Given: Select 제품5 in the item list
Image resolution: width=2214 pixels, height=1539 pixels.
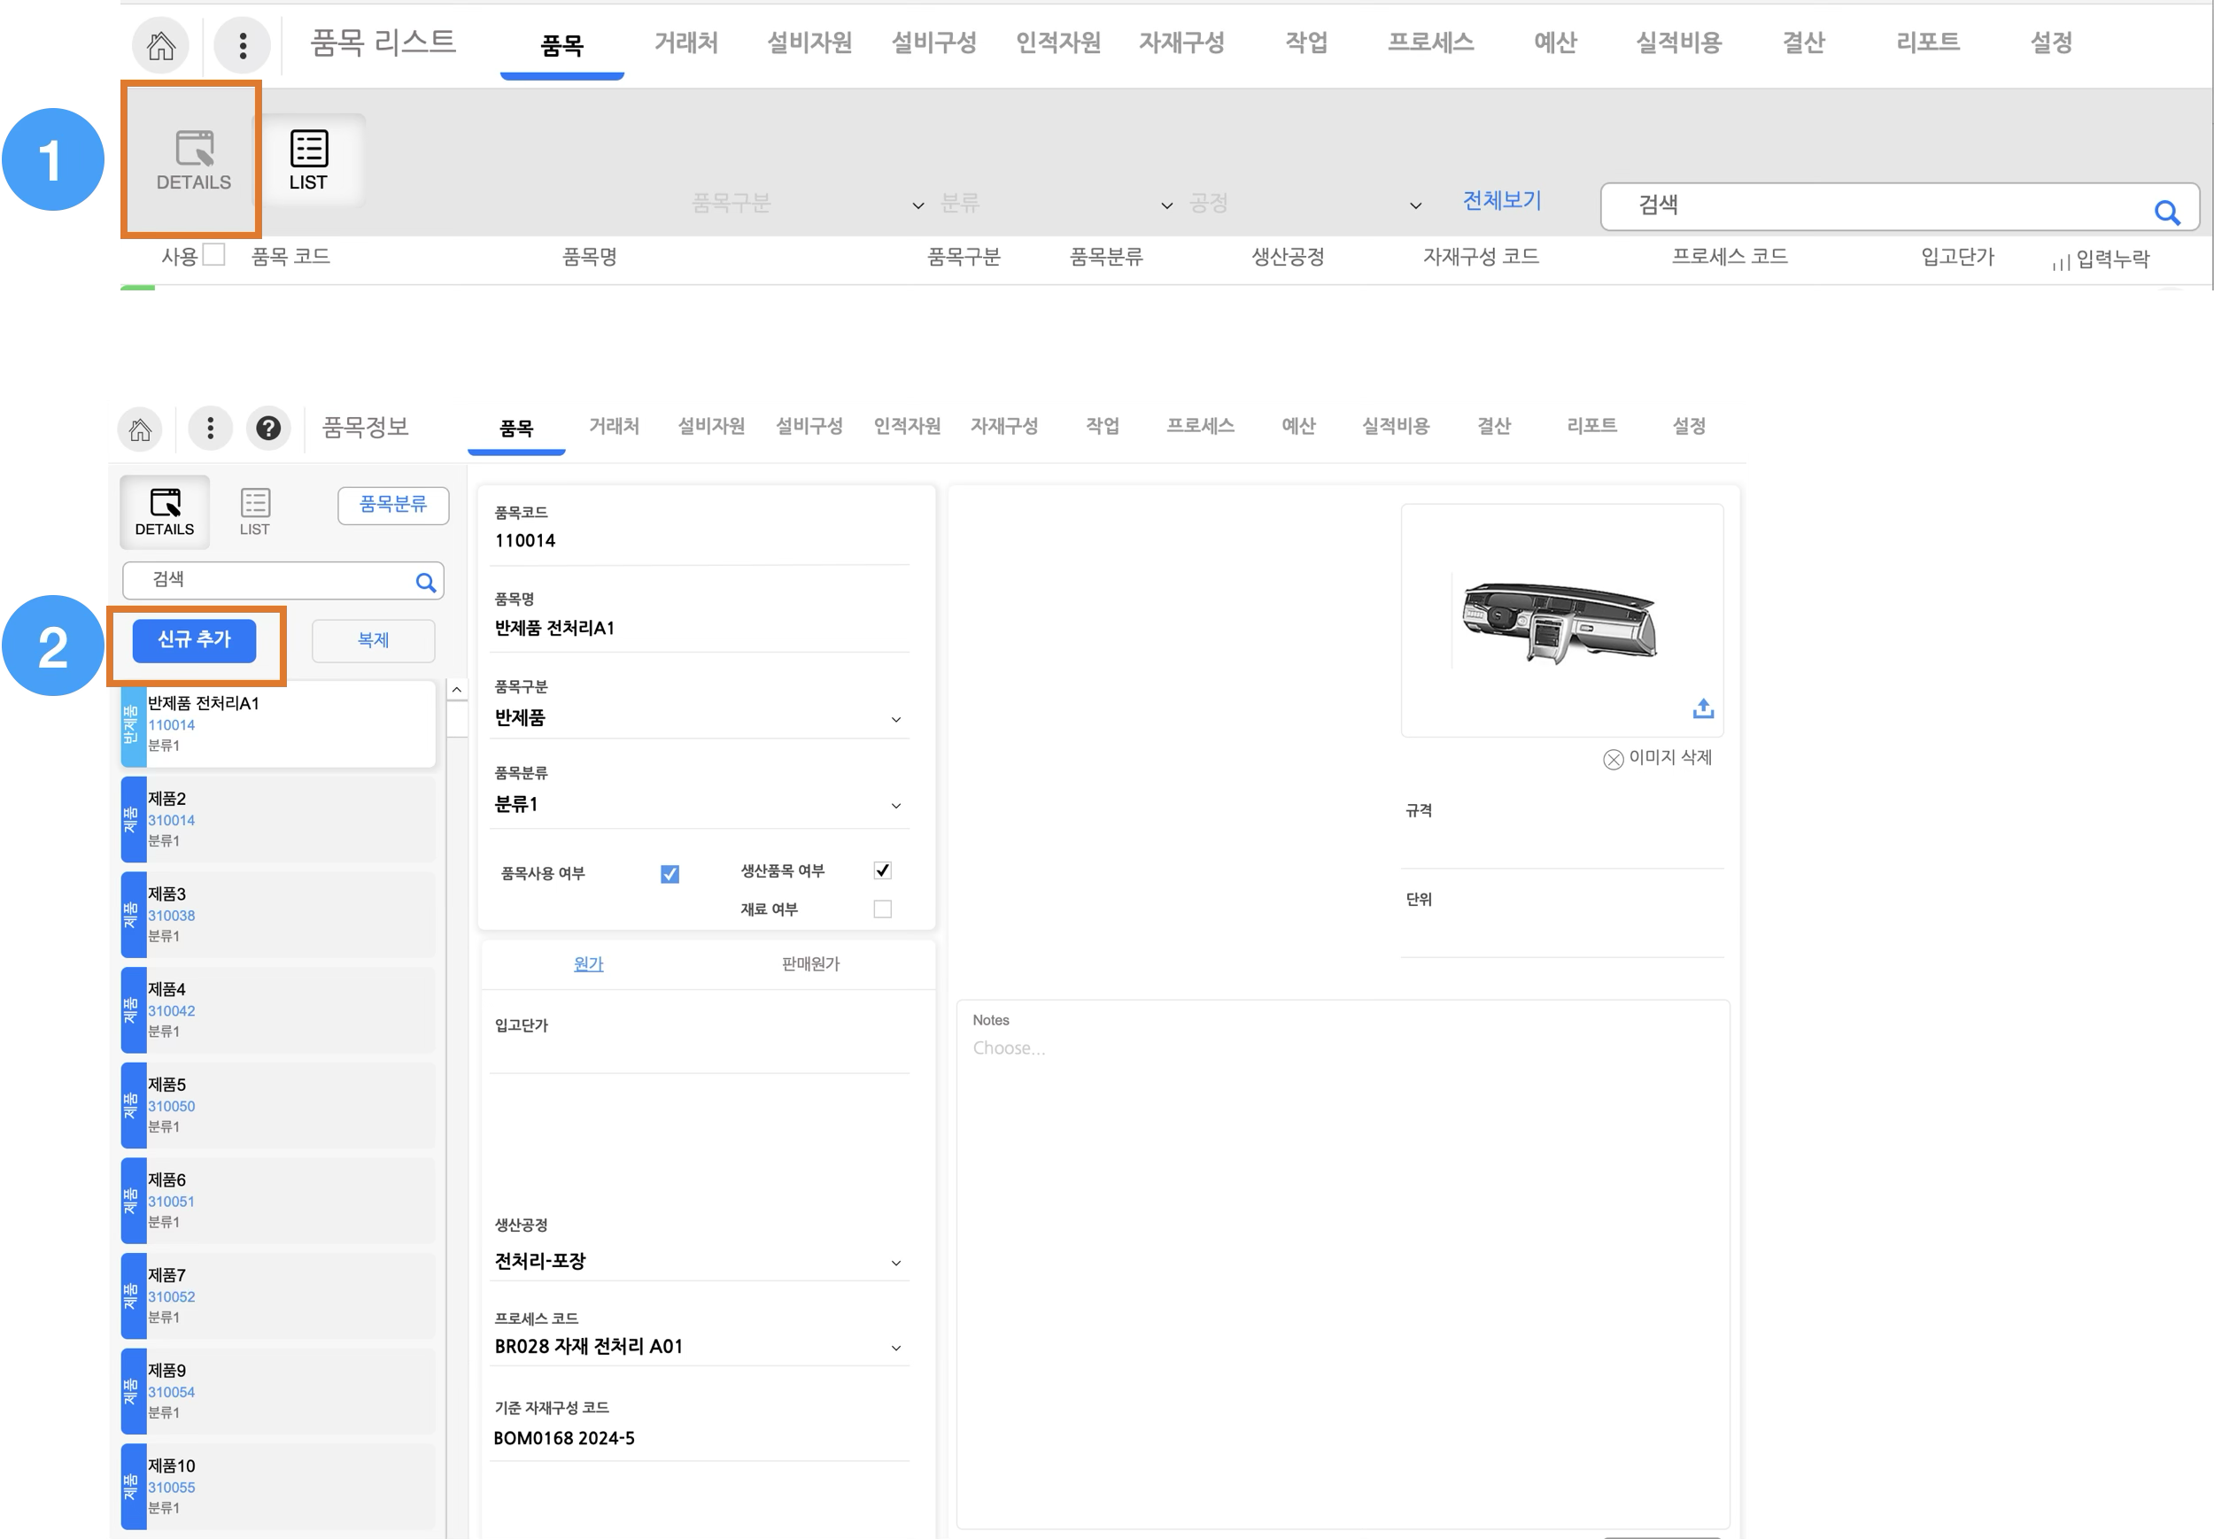Looking at the screenshot, I should coord(278,1105).
